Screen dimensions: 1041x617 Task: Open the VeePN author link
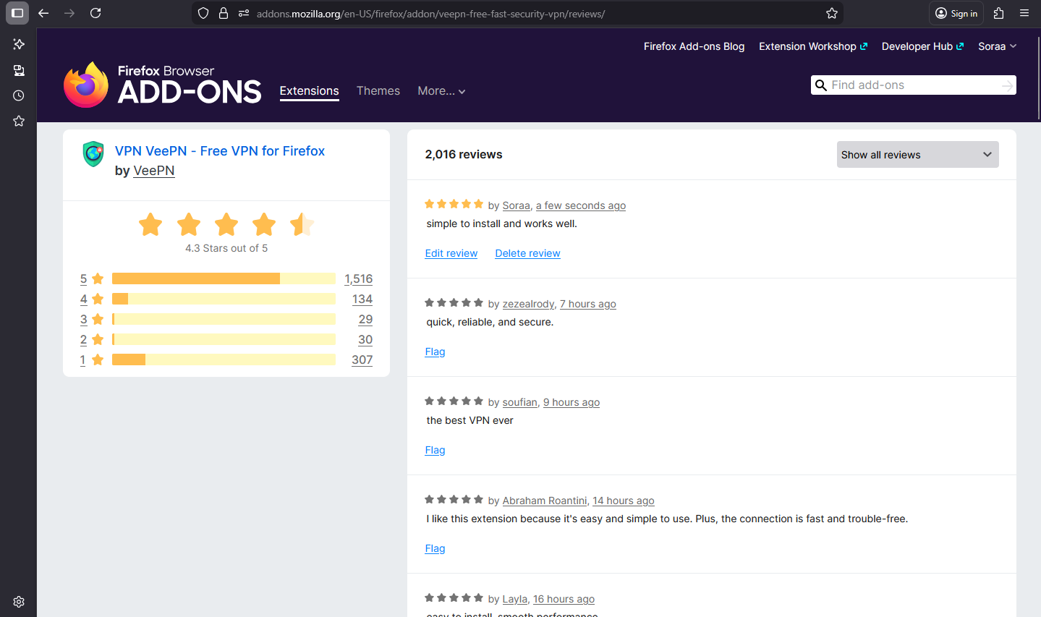click(x=154, y=171)
